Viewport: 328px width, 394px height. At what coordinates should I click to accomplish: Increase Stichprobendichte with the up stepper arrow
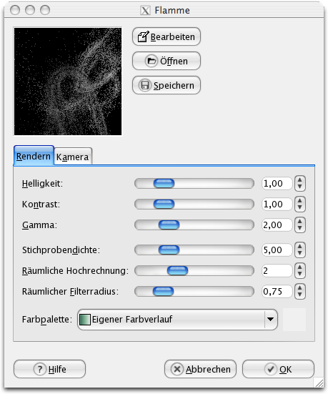click(x=300, y=247)
